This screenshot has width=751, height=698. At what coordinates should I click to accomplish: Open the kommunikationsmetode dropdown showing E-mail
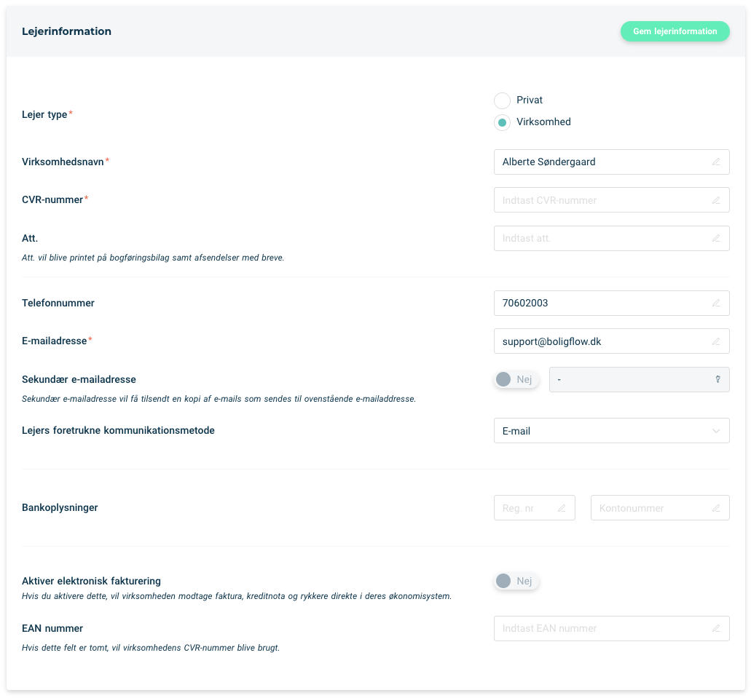(x=611, y=431)
